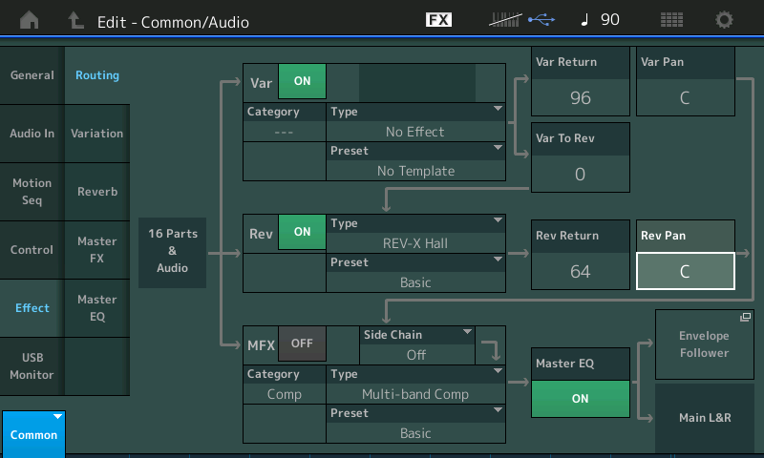Open USB connection status icon
The width and height of the screenshot is (764, 458).
point(541,20)
